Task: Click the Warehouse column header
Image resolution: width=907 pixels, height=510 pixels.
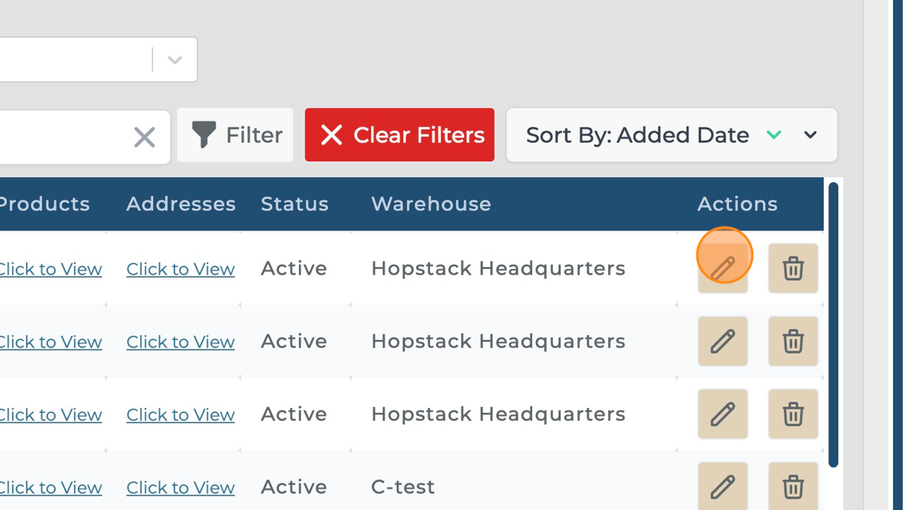Action: coord(431,204)
